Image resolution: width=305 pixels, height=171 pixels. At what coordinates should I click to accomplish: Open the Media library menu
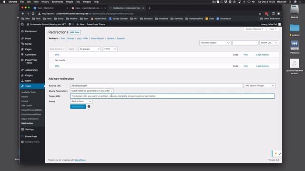tap(28, 44)
